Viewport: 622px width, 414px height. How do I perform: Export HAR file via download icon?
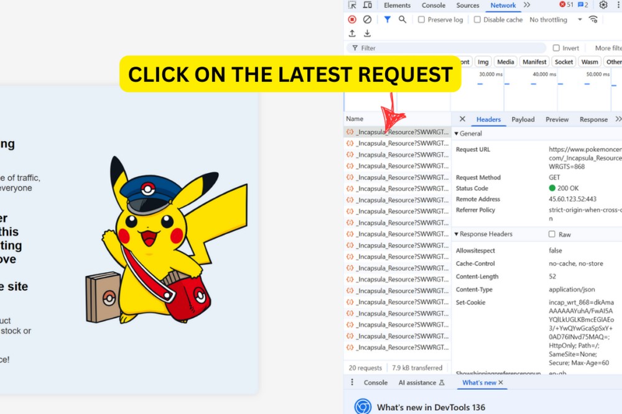point(366,34)
